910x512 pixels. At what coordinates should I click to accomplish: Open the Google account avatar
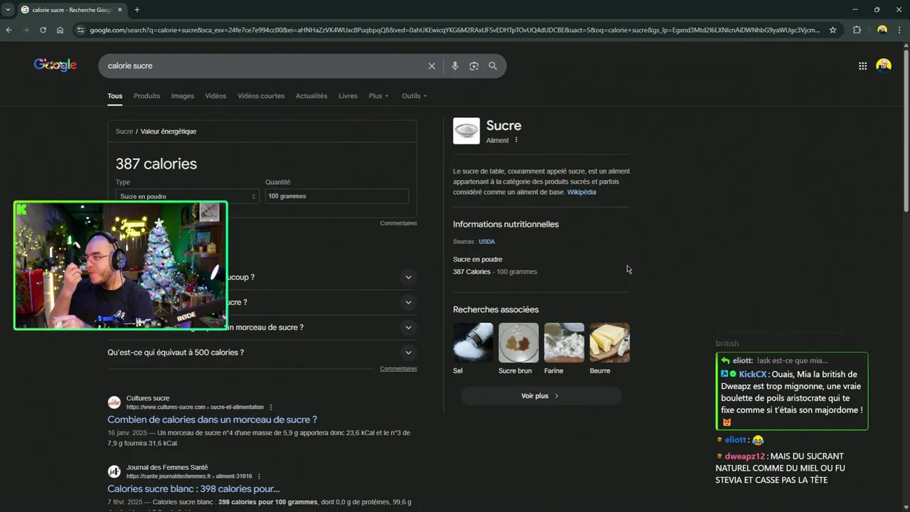(884, 65)
